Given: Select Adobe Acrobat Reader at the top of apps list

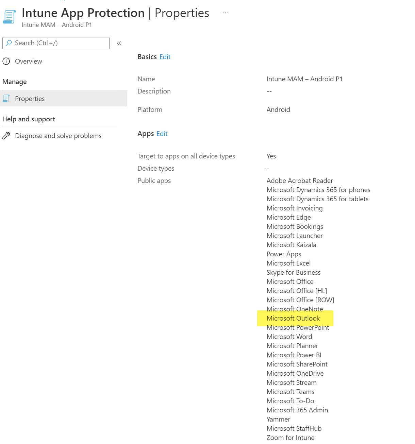Looking at the screenshot, I should (x=300, y=181).
